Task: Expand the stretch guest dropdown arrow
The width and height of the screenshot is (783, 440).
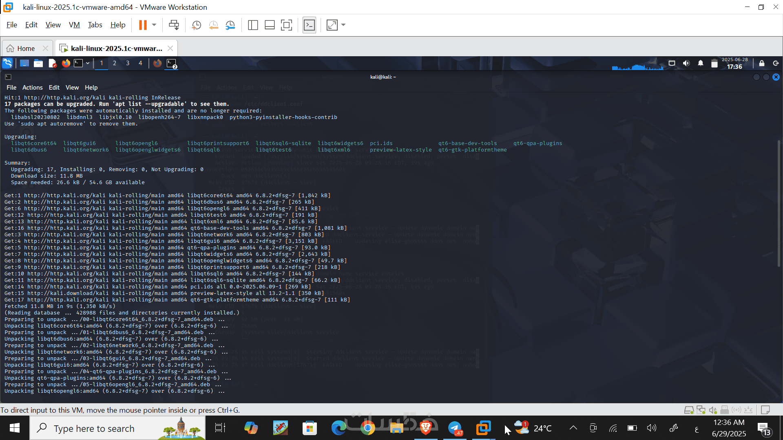Action: [x=343, y=25]
